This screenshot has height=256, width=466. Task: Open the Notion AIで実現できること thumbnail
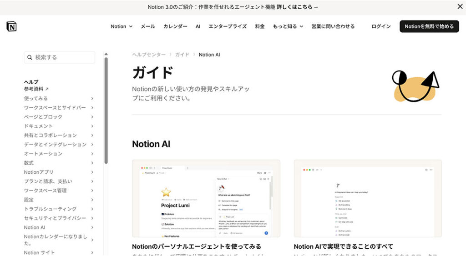[368, 198]
